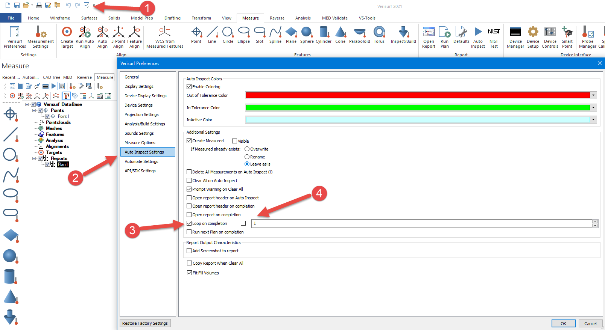The width and height of the screenshot is (605, 330).
Task: Collapse the Reports tree node
Action: [34, 158]
